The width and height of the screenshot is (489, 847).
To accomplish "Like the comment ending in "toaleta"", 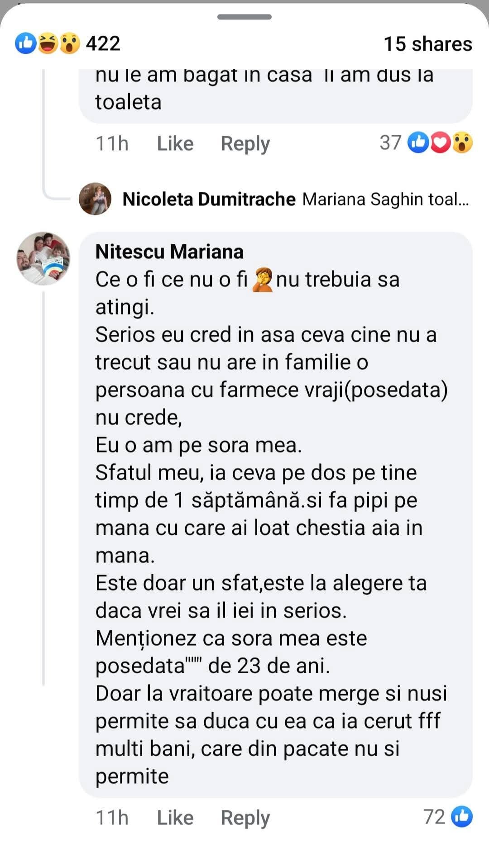I will pyautogui.click(x=175, y=144).
